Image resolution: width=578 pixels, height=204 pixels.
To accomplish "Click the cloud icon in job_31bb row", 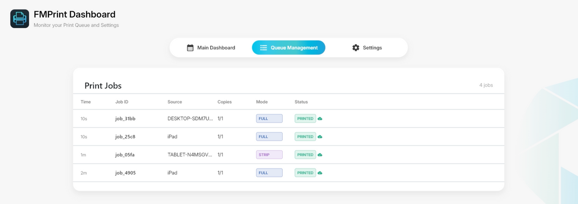I will pos(320,119).
